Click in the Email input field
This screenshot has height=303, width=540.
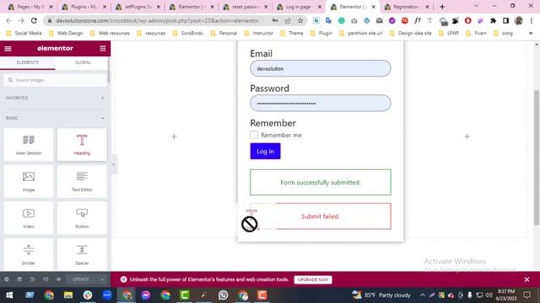pyautogui.click(x=321, y=68)
